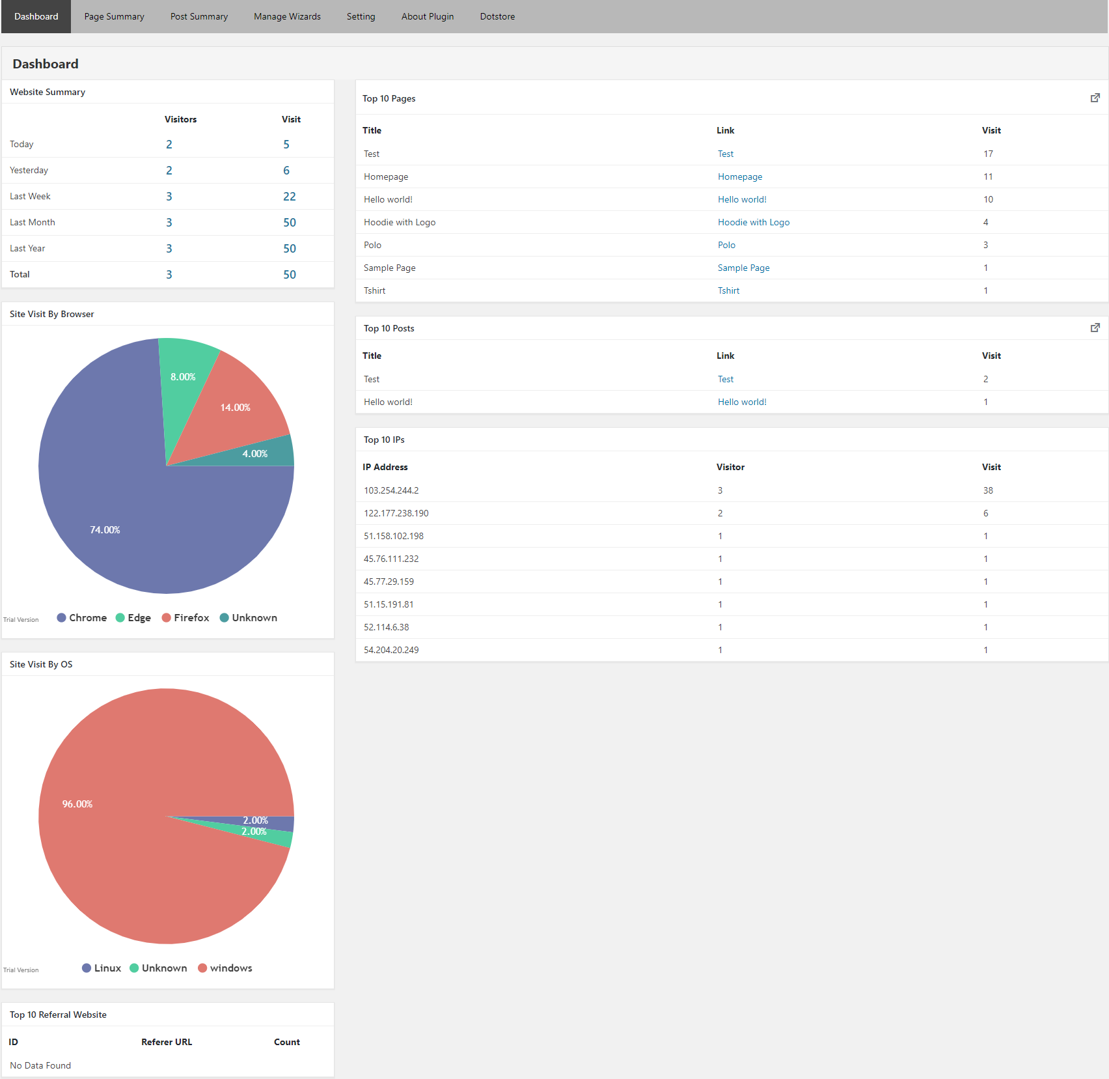Open the Setting tab
Viewport: 1109px width, 1079px height.
click(361, 16)
